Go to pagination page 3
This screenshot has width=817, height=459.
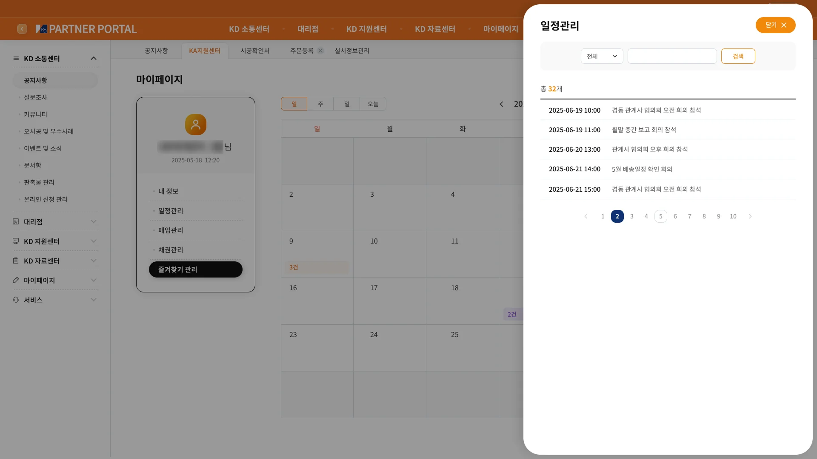[x=632, y=216]
